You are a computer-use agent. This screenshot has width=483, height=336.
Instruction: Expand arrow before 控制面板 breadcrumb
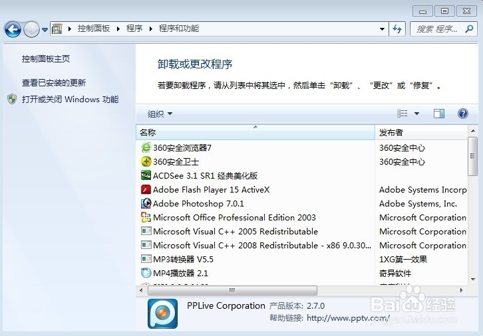70,29
